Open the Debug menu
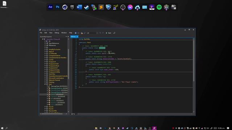This screenshot has width=232, height=130. [x=57, y=33]
